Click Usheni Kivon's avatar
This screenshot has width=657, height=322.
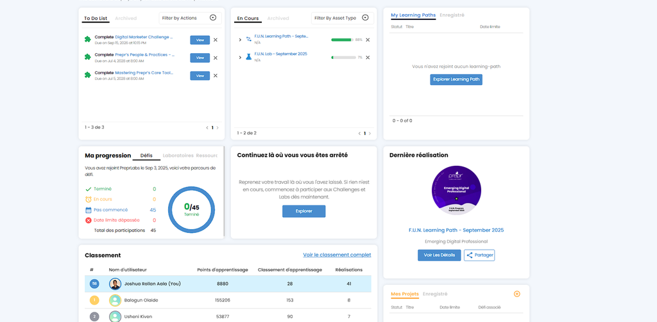(x=115, y=317)
